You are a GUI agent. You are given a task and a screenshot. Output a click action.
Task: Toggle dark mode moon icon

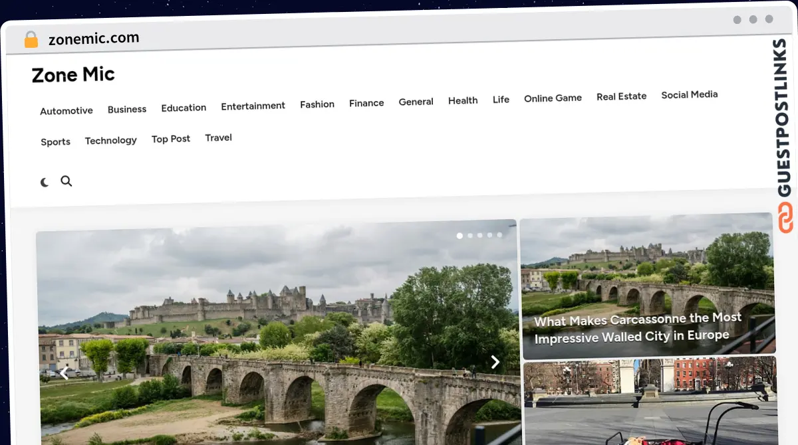coord(45,182)
